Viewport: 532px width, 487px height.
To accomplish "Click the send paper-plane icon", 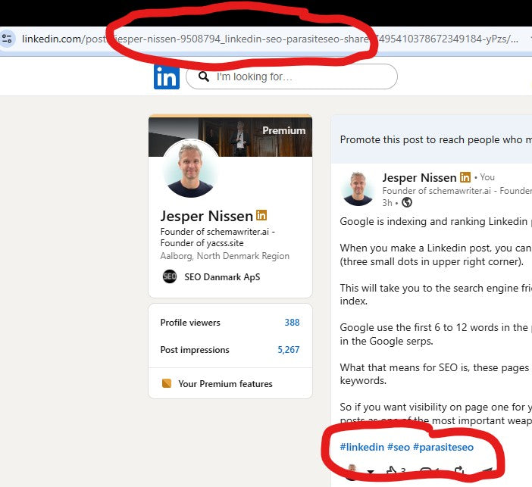I will pos(487,471).
